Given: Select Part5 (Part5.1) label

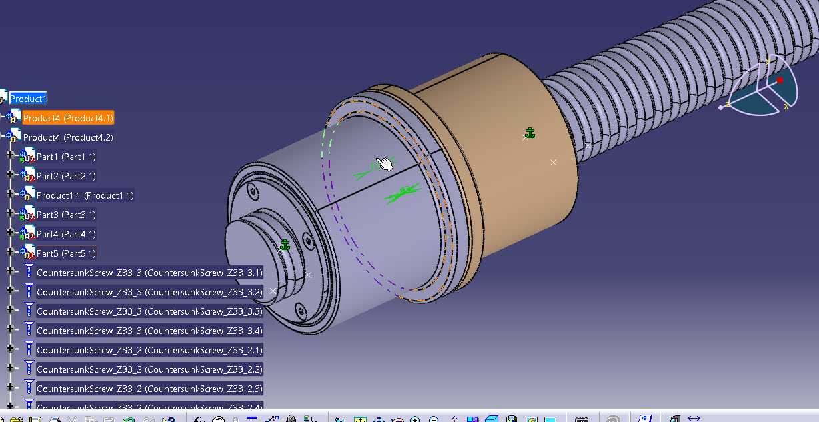Looking at the screenshot, I should tap(66, 253).
